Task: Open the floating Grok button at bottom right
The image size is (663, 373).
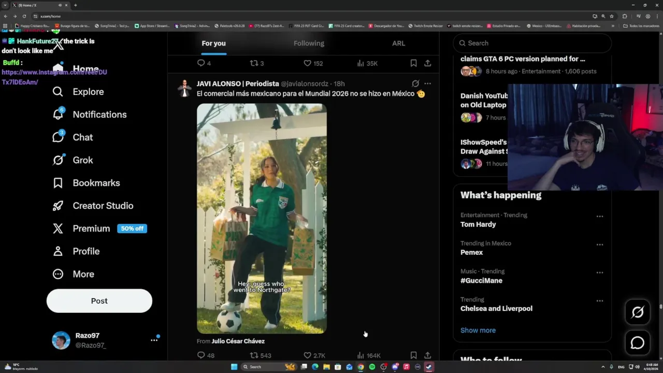Action: tap(638, 312)
